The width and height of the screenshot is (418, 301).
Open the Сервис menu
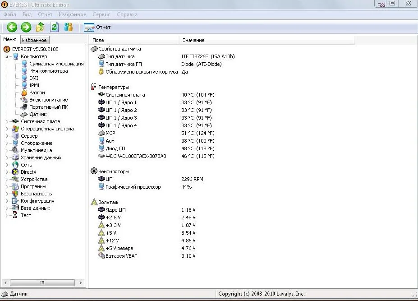tap(101, 14)
